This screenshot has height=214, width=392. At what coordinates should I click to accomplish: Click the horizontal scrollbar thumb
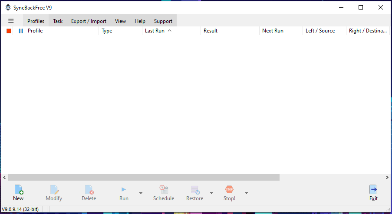click(x=144, y=177)
